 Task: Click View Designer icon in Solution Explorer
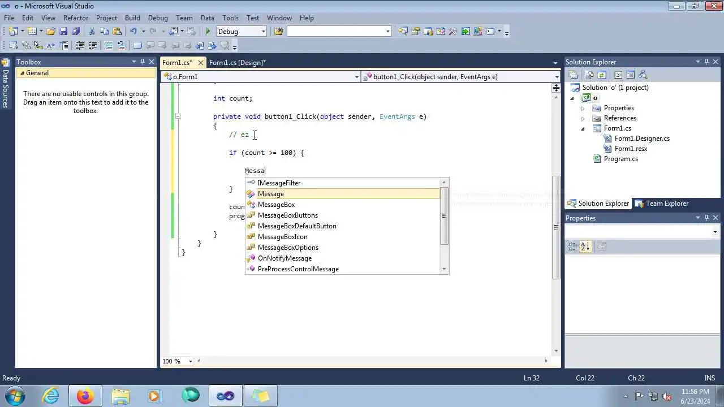630,75
